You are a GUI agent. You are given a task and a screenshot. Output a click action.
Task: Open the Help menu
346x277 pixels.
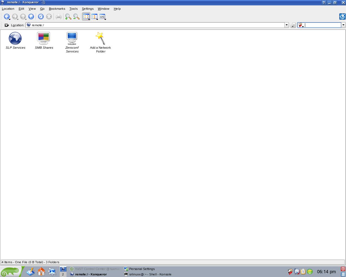117,9
